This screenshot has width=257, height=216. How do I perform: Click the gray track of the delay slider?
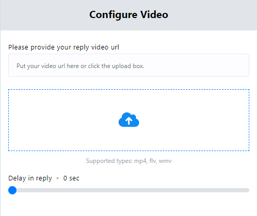coord(132,190)
